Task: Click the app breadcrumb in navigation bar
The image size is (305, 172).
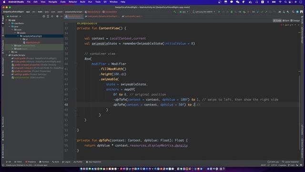Action: click(28, 12)
